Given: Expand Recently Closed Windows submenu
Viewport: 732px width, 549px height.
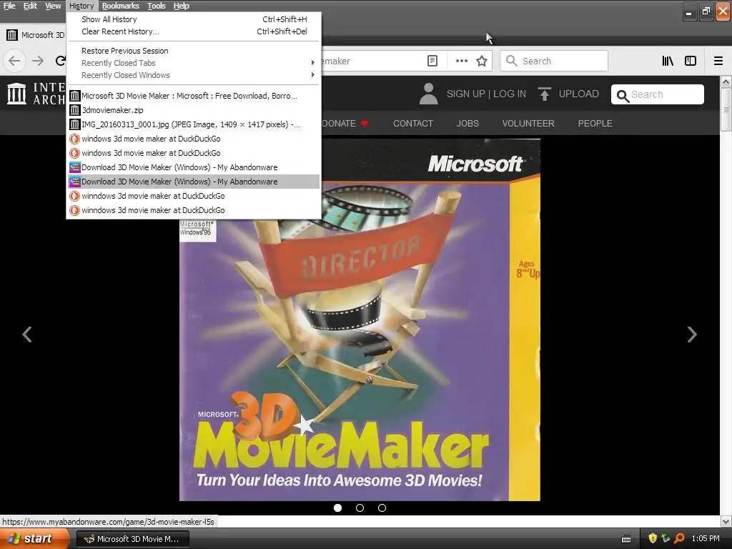Looking at the screenshot, I should [x=193, y=75].
